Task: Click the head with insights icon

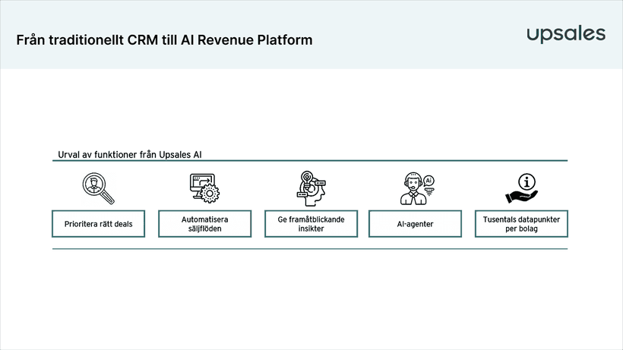Action: [309, 188]
